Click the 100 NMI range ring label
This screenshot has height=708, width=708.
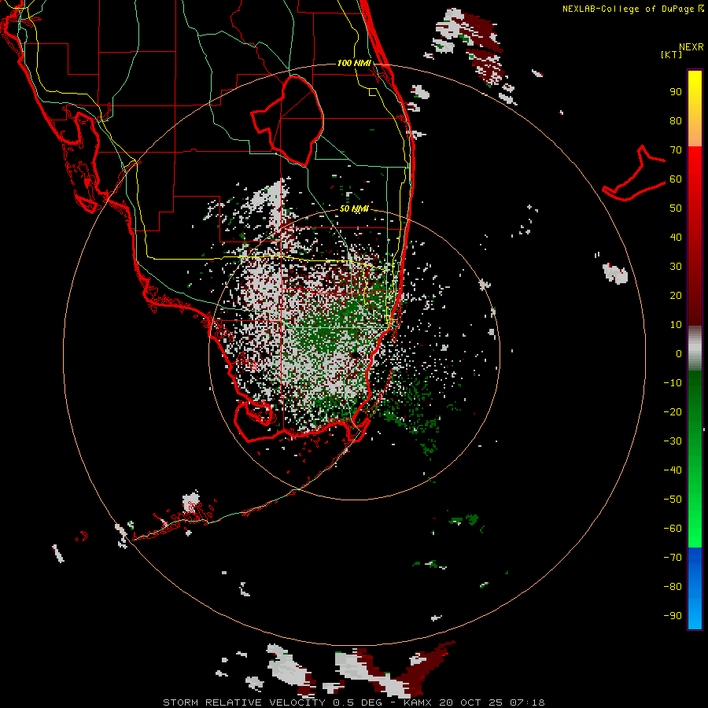coord(354,63)
